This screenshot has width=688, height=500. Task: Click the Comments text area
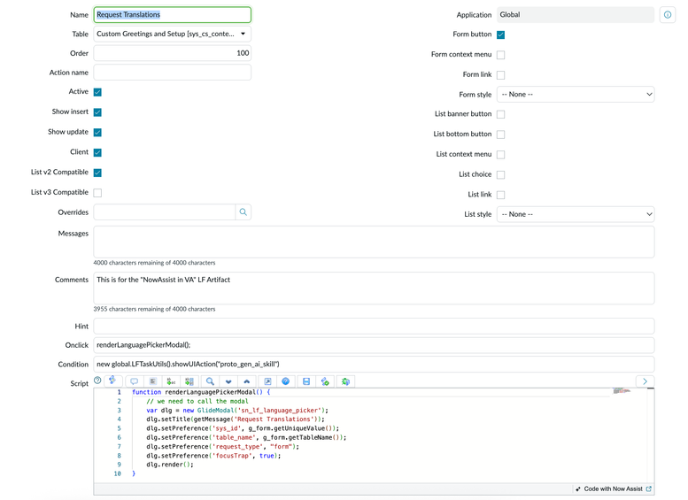374,288
